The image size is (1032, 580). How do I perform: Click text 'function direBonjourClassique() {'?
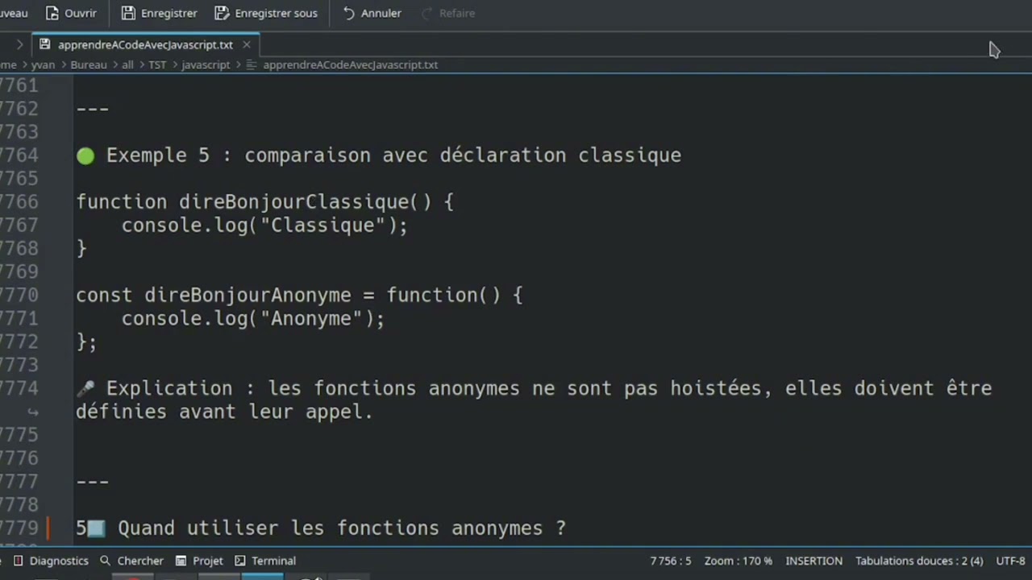coord(265,201)
